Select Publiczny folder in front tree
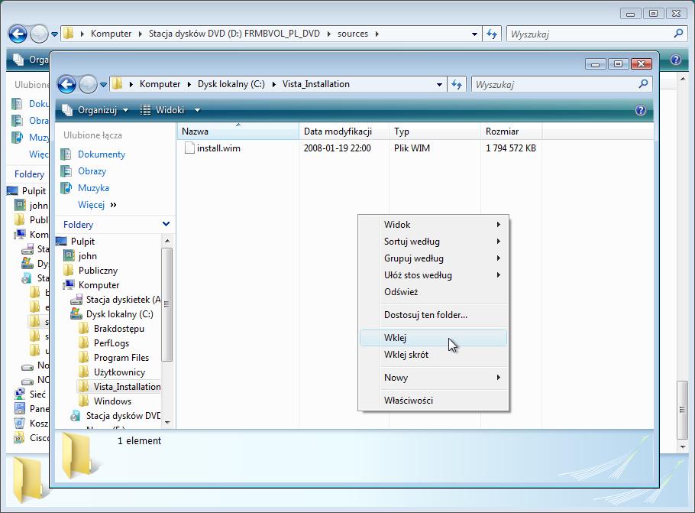The height and width of the screenshot is (513, 695). (98, 271)
